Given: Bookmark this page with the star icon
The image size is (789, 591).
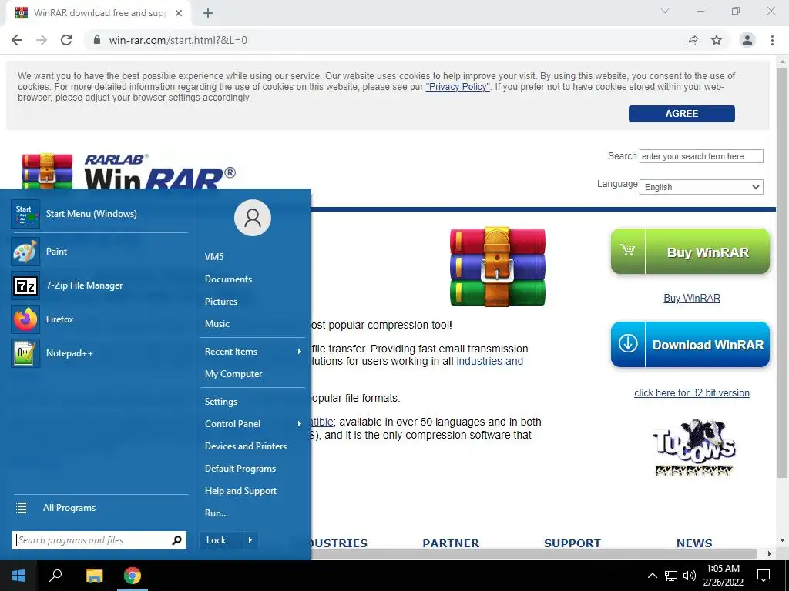Looking at the screenshot, I should click(717, 40).
